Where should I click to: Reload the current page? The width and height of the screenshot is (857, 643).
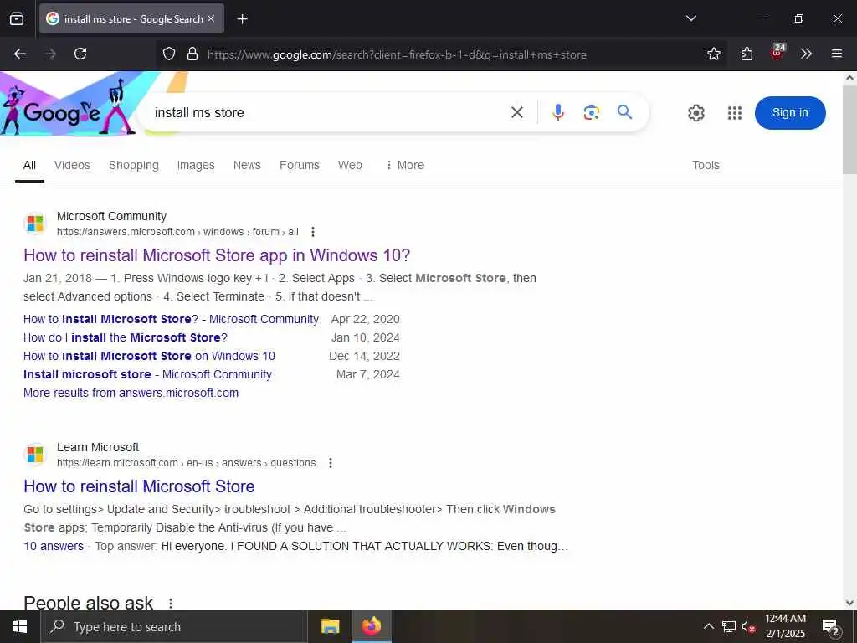80,54
